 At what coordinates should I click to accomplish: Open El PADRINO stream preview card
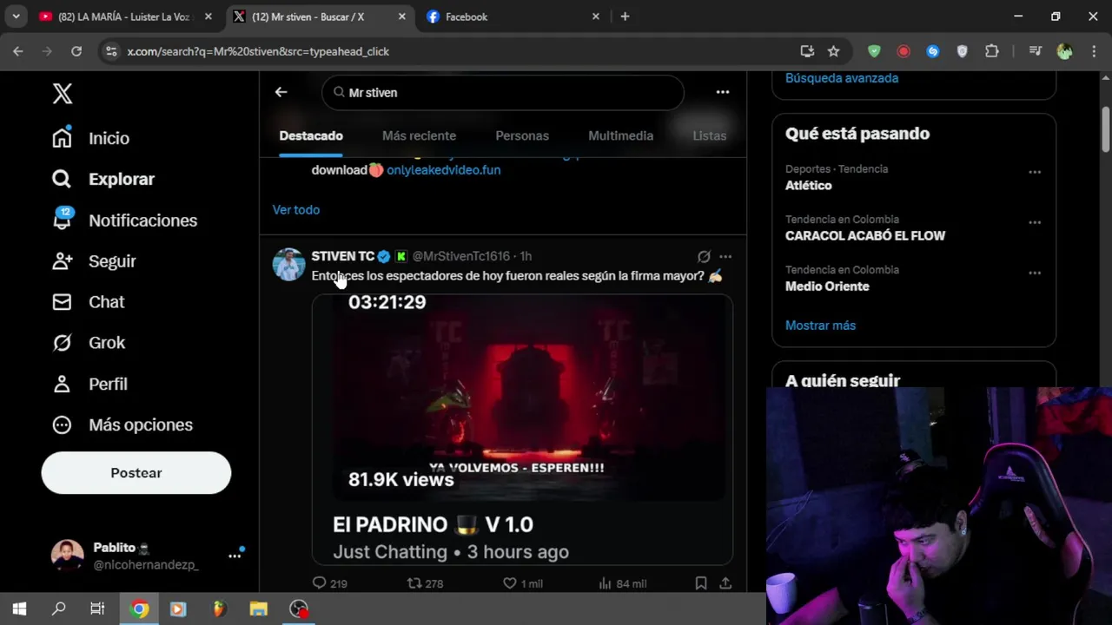(522, 430)
